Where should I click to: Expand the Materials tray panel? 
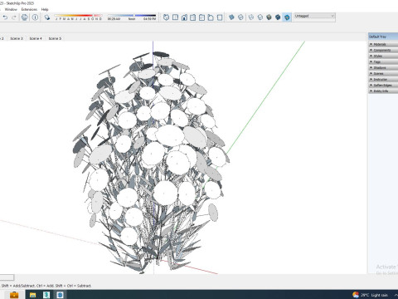tap(383, 44)
